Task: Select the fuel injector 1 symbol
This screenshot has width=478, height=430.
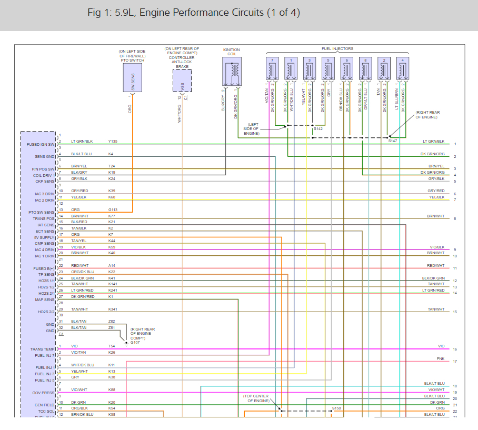Action: pos(291,68)
